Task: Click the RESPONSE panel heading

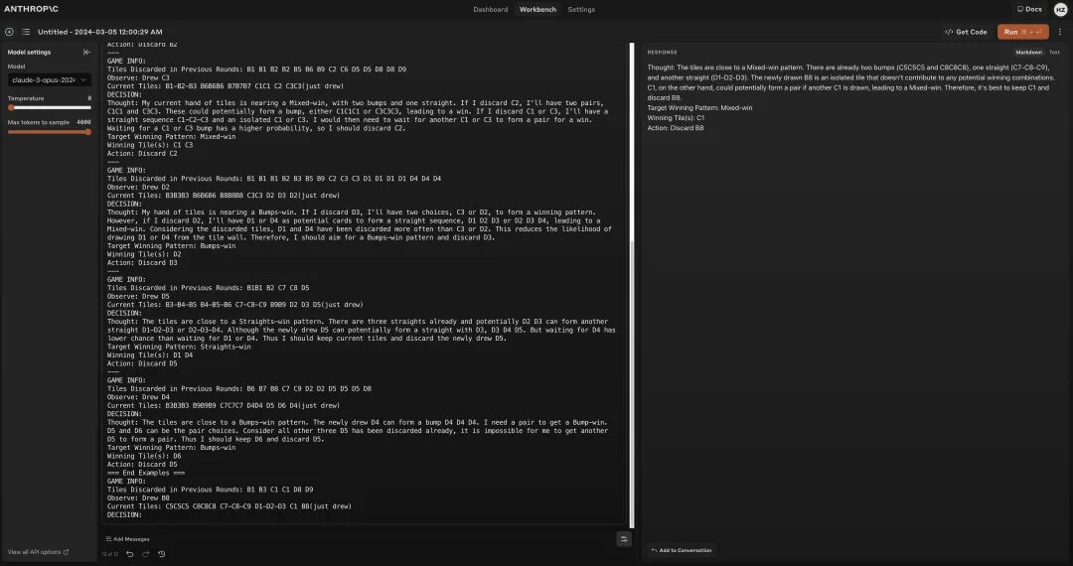Action: (662, 52)
